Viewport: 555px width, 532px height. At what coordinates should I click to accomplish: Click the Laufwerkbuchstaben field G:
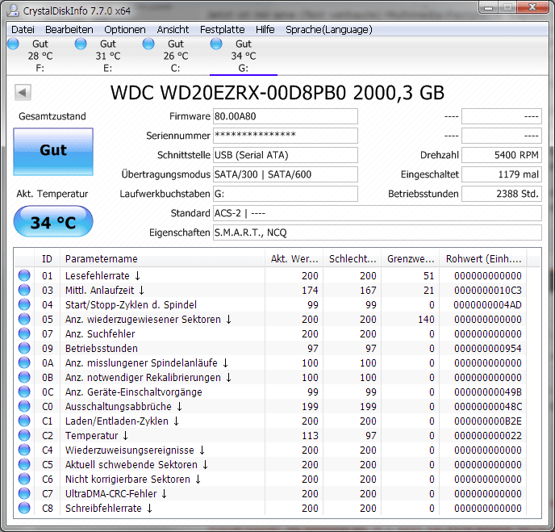pyautogui.click(x=286, y=194)
